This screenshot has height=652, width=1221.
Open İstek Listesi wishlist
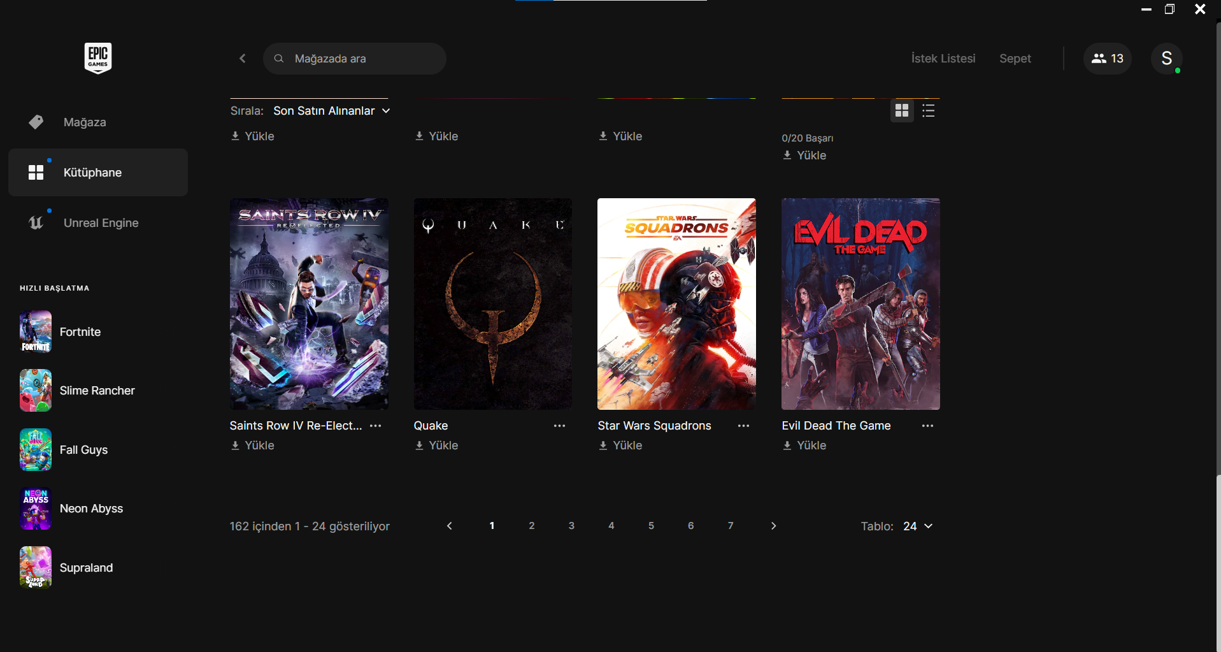click(x=943, y=59)
